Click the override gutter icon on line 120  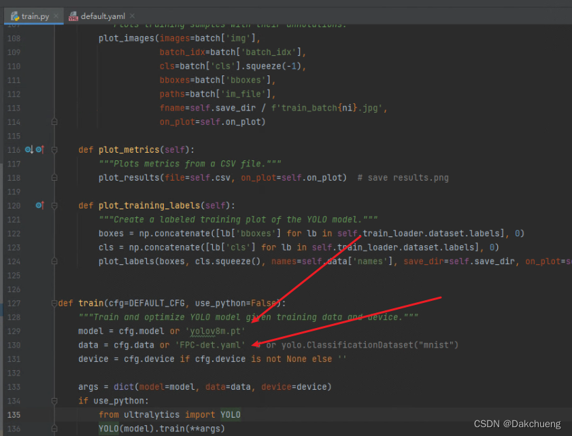tap(39, 205)
